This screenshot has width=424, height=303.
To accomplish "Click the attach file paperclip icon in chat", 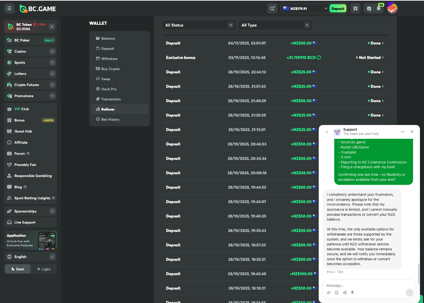I will (329, 293).
